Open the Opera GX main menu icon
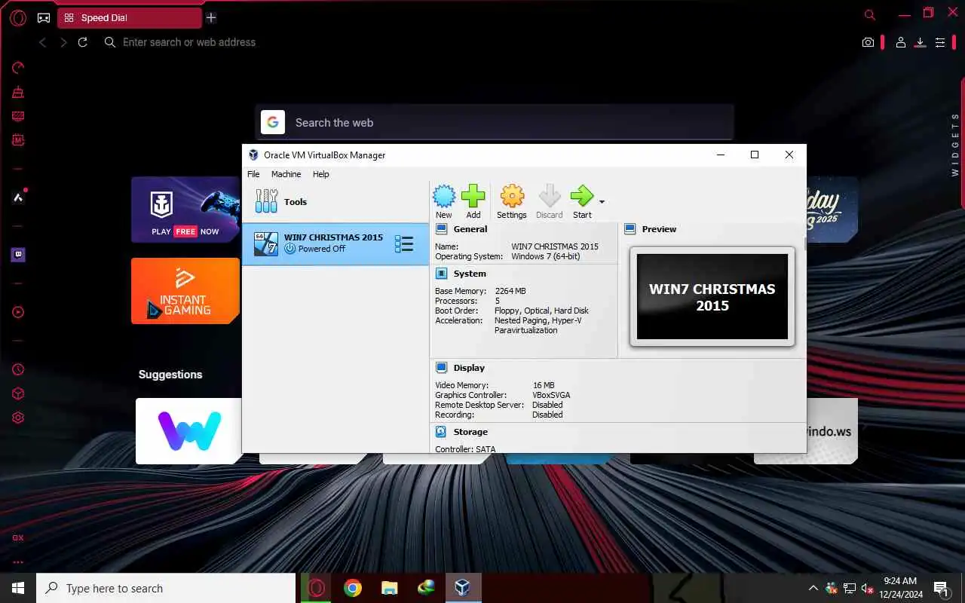Viewport: 965px width, 603px height. 18,18
